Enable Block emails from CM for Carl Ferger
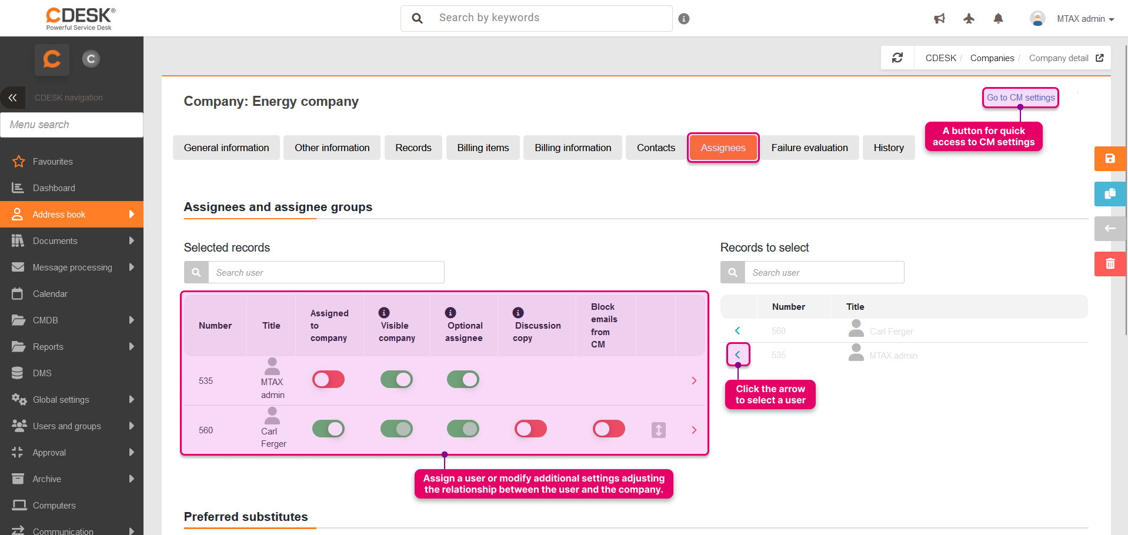This screenshot has height=535, width=1128. pos(609,429)
